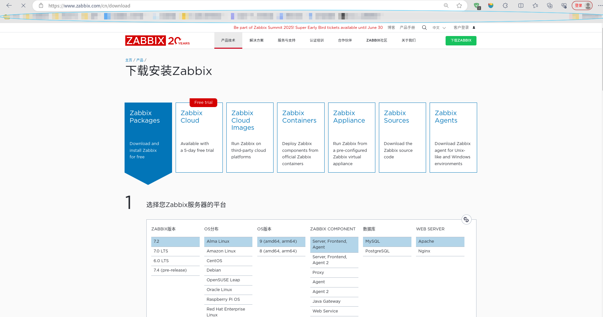Open the Zabbix Summit 2025 announcement
Viewport: 603px width, 317px height.
click(x=308, y=28)
